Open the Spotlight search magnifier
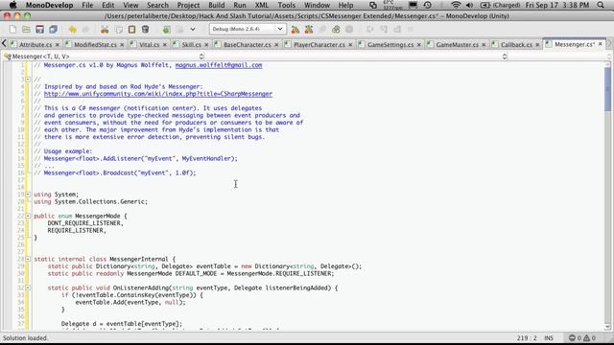 point(601,5)
